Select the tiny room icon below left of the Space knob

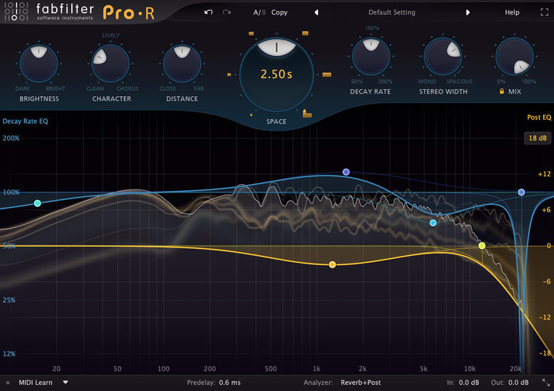point(251,115)
